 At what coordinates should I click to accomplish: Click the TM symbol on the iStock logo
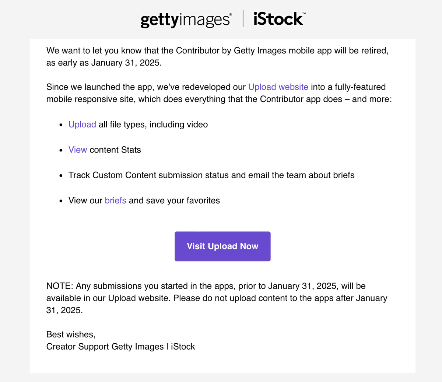(x=305, y=14)
